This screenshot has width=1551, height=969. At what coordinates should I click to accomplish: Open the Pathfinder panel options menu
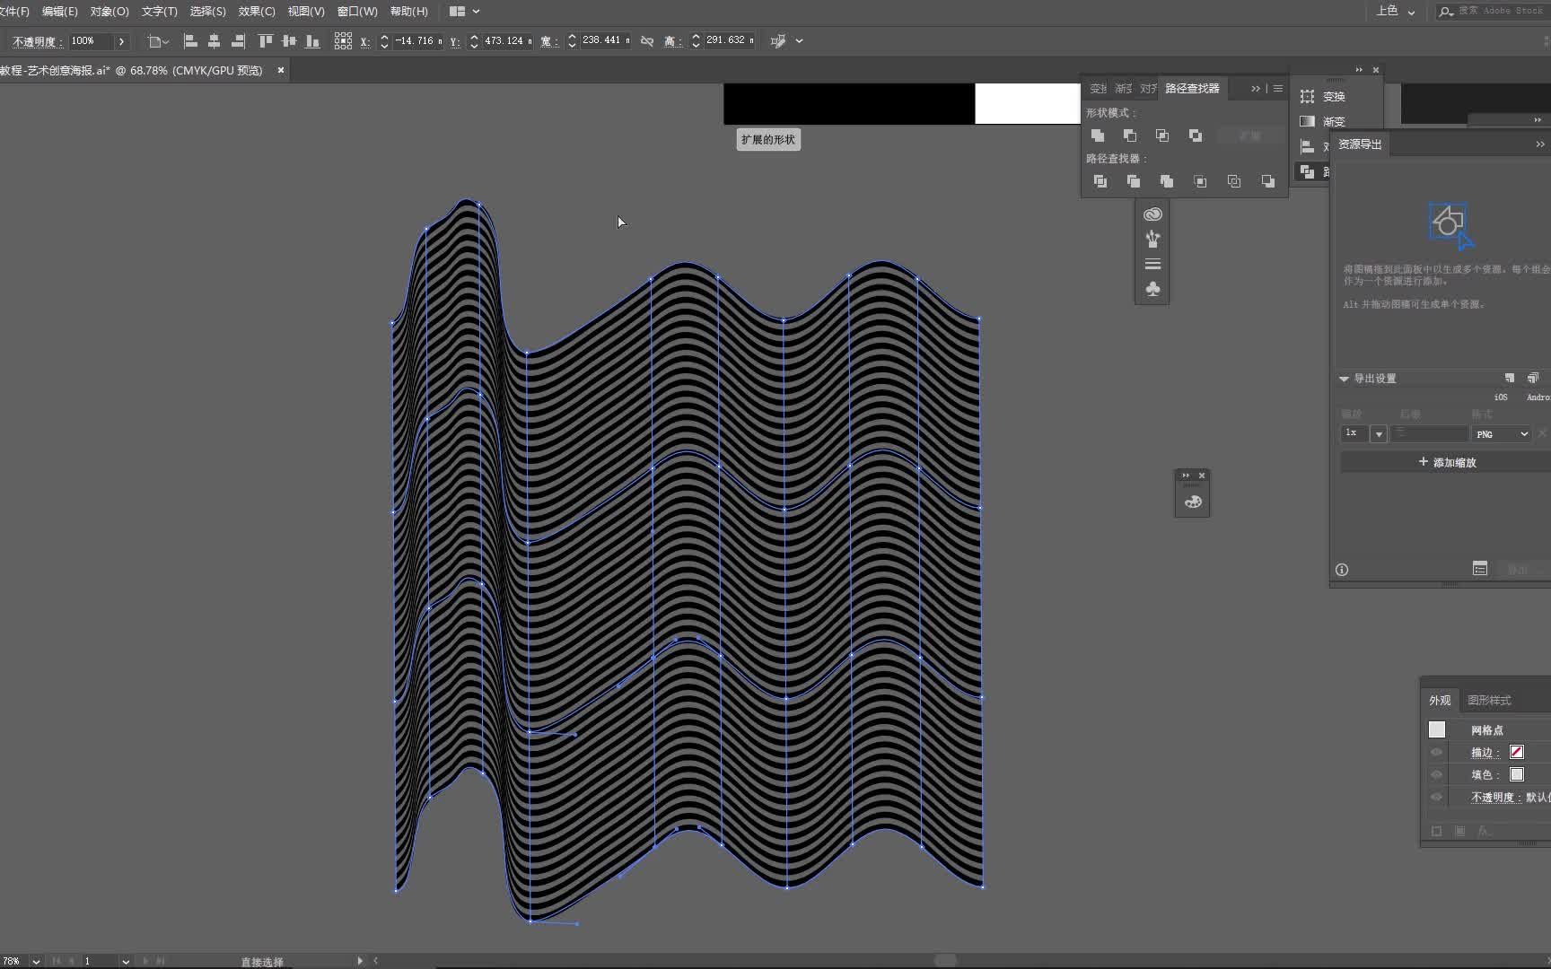(x=1278, y=88)
